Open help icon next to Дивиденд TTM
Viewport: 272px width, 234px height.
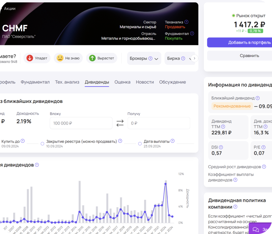click(x=223, y=127)
